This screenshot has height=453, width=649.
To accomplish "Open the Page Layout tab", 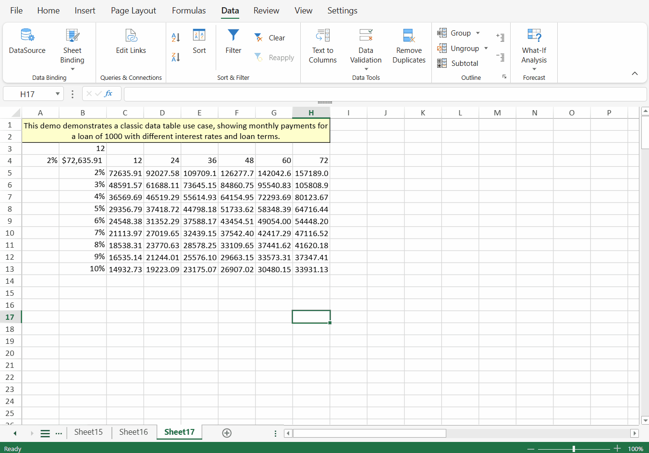I will pos(134,11).
